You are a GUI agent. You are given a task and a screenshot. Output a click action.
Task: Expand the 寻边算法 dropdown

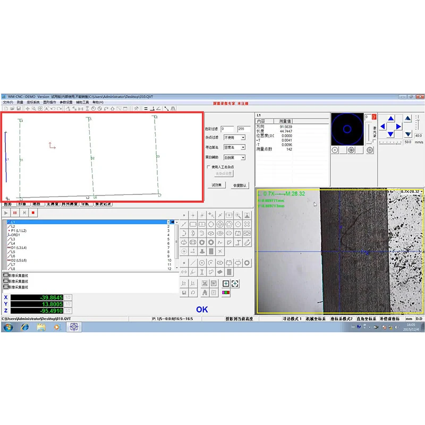coord(243,147)
